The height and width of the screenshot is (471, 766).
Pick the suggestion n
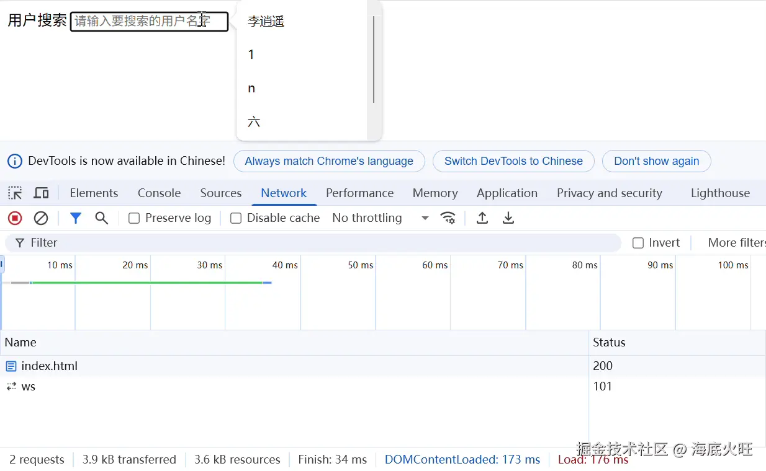303,88
